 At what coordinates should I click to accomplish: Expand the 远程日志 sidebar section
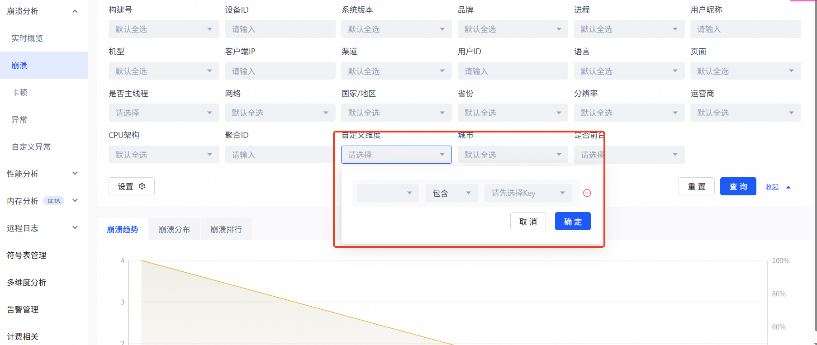[75, 227]
